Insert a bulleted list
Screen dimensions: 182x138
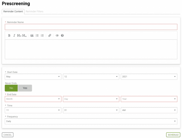(x=37, y=35)
